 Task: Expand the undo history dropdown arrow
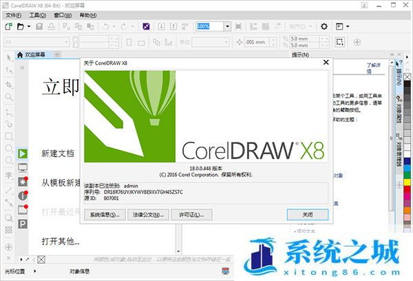click(114, 26)
